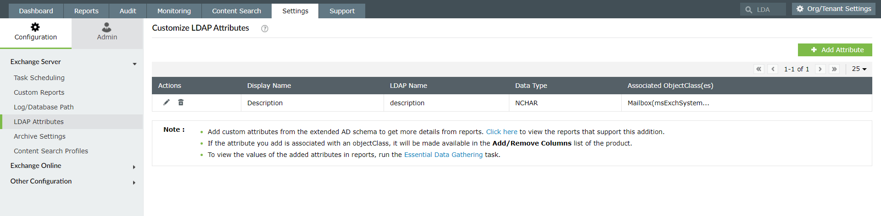The height and width of the screenshot is (216, 881).
Task: Go to the previous results page
Action: coord(773,69)
